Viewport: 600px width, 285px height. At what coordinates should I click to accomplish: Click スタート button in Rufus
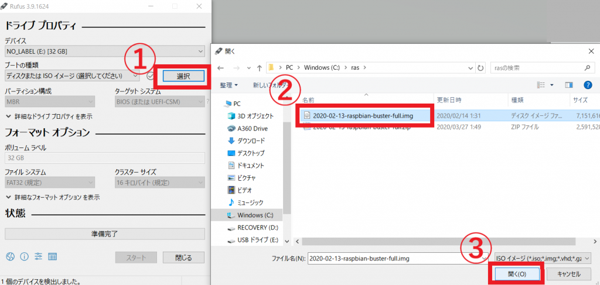(x=136, y=257)
